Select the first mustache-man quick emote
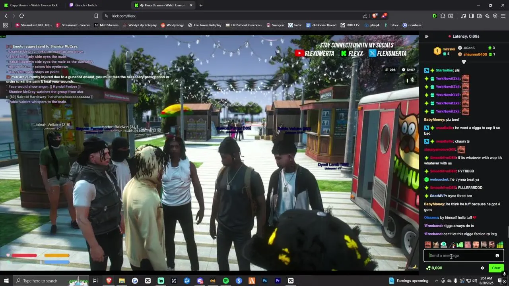This screenshot has height=286, width=509. 428,245
